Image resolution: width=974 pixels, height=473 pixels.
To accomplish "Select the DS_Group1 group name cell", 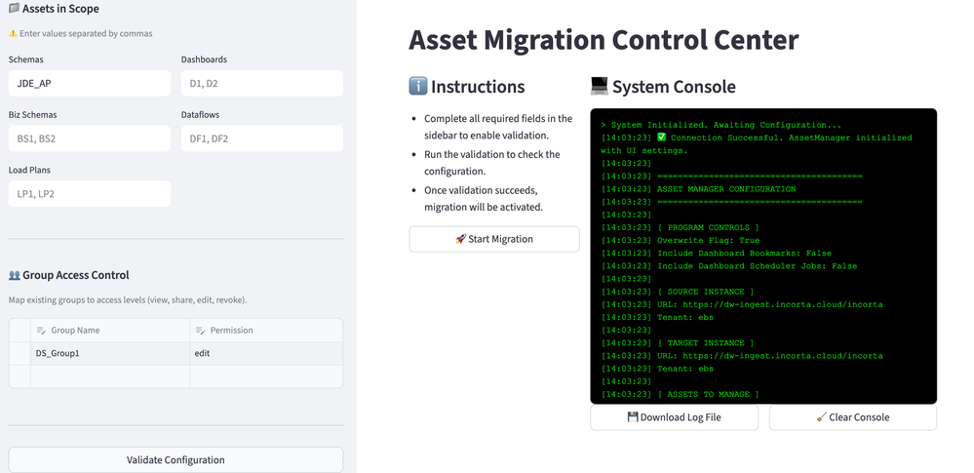I will [110, 354].
